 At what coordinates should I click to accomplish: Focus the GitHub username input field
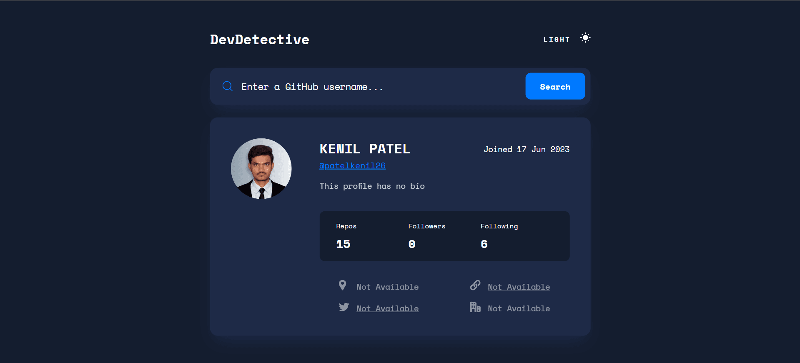[379, 87]
